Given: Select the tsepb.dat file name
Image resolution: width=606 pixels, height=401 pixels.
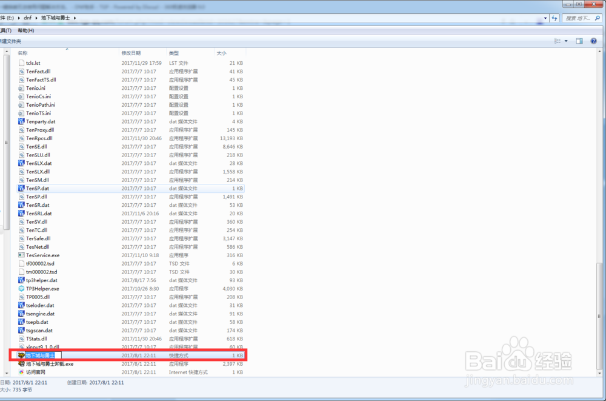Looking at the screenshot, I should (37, 322).
